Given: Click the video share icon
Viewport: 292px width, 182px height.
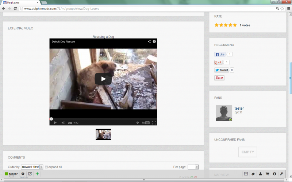Looking at the screenshot, I should (149, 41).
